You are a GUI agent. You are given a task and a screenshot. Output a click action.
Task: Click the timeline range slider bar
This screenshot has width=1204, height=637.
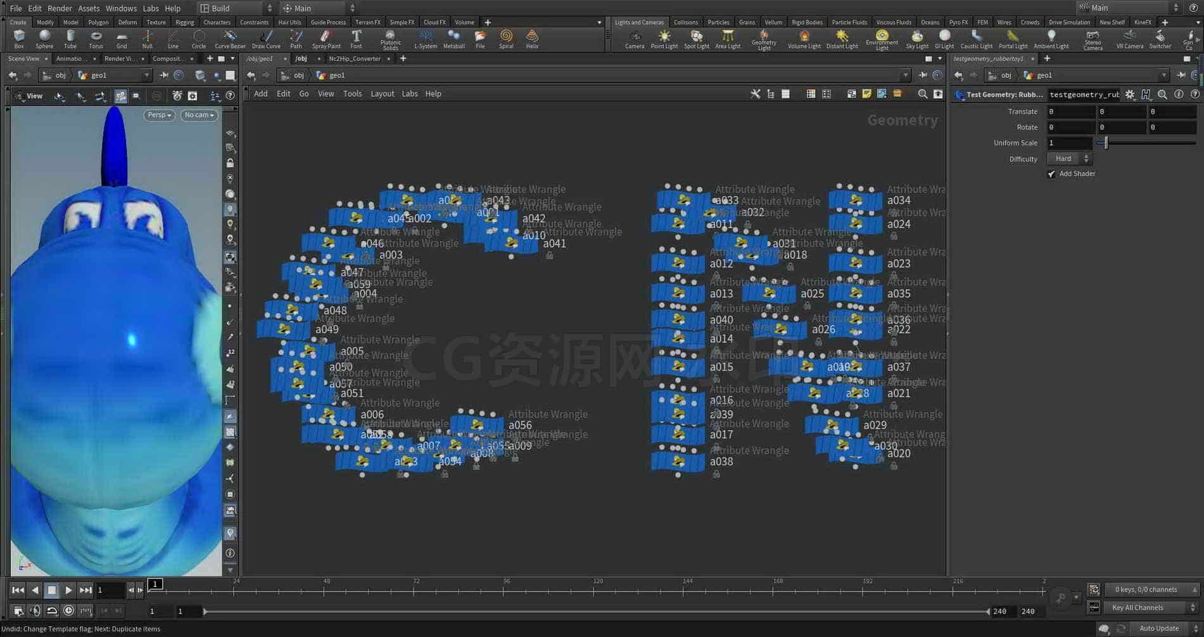(x=596, y=611)
